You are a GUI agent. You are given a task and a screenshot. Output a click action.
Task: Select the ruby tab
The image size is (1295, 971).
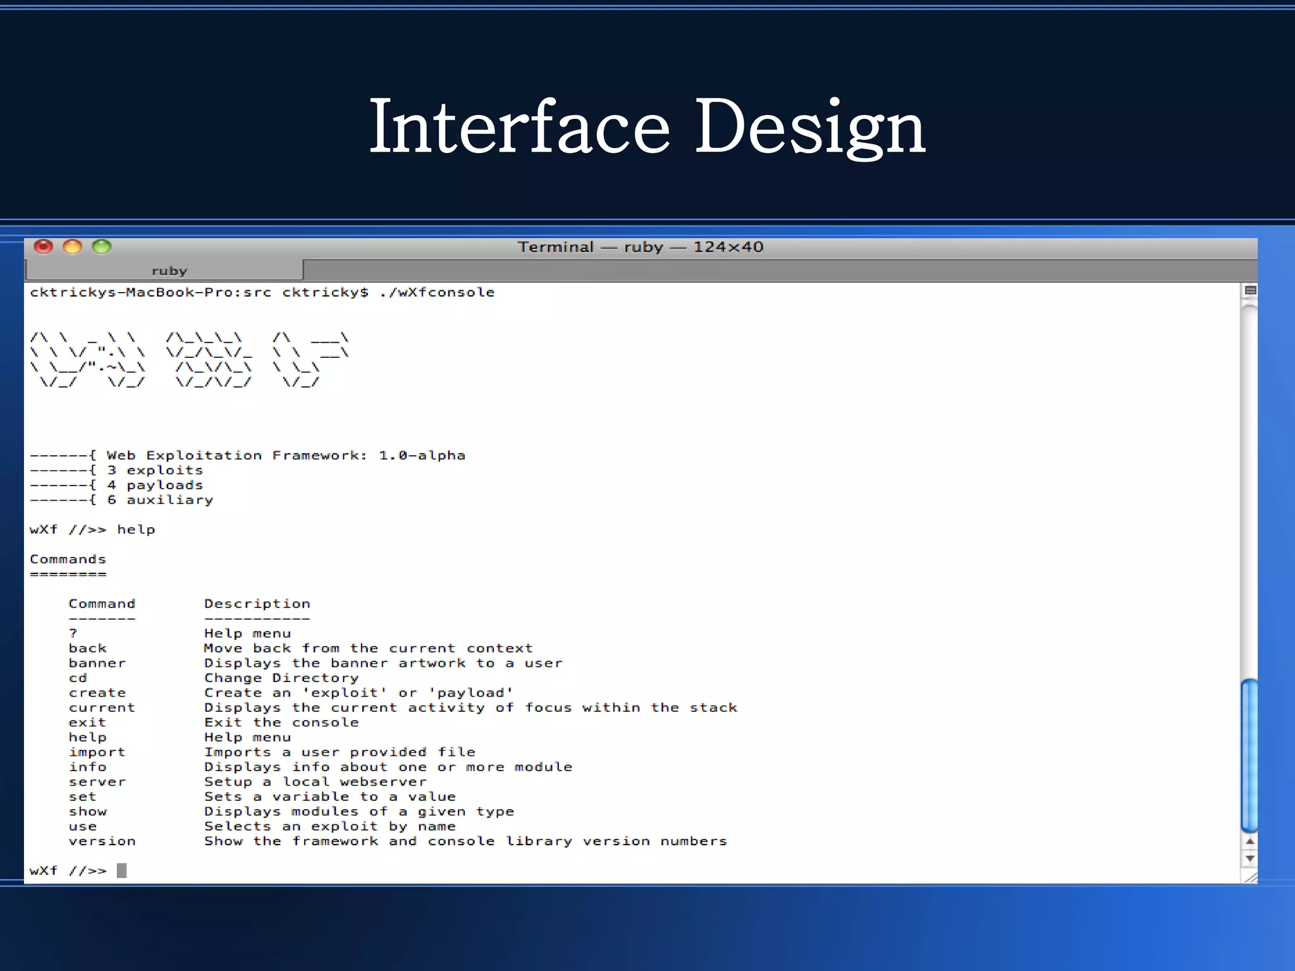(164, 271)
